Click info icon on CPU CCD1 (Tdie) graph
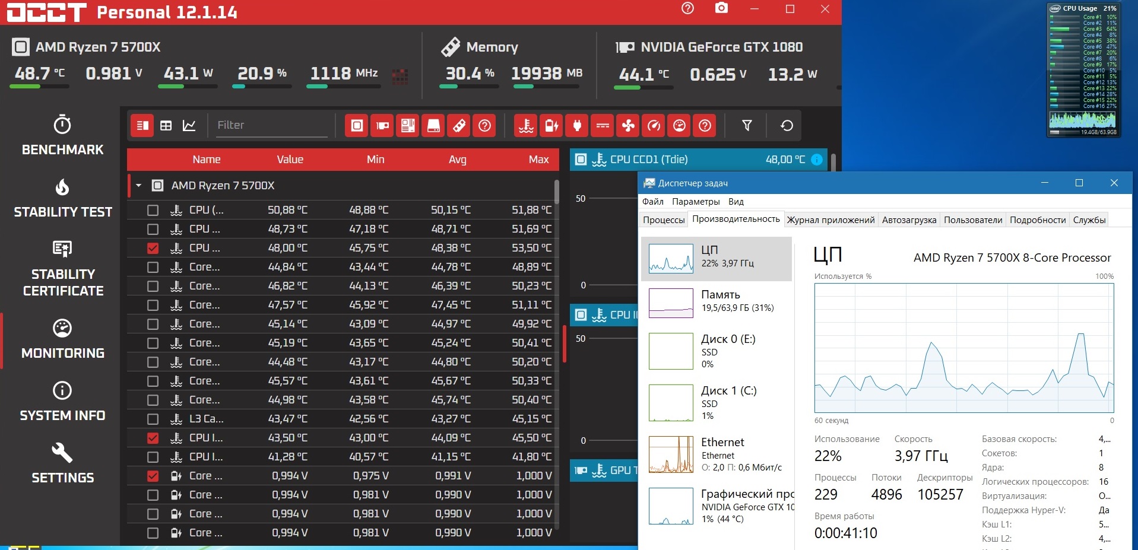 click(x=817, y=159)
